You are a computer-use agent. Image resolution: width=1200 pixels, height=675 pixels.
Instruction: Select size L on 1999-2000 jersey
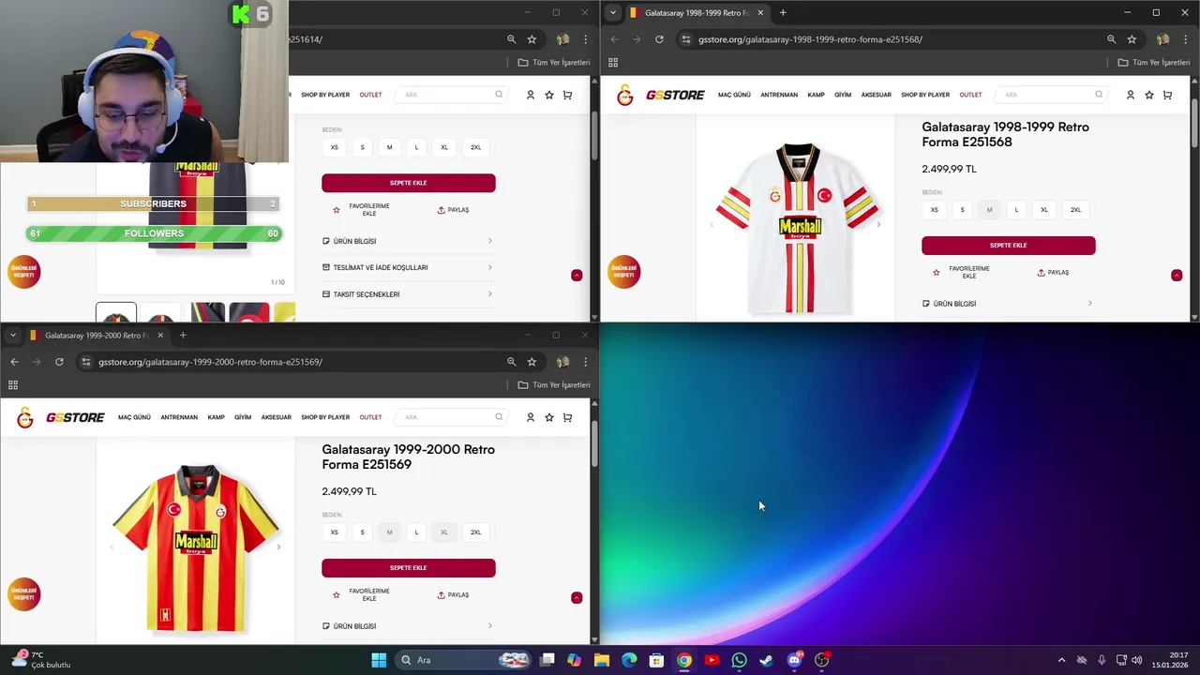coord(416,532)
